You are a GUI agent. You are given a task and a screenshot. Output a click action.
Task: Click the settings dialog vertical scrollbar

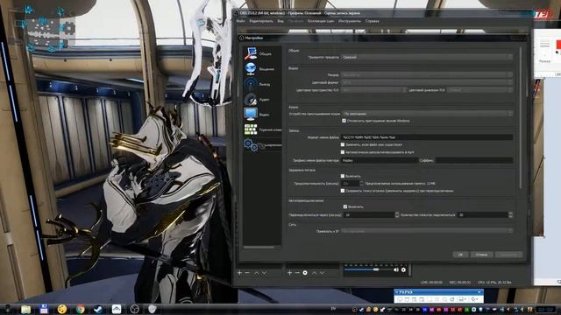click(x=520, y=118)
